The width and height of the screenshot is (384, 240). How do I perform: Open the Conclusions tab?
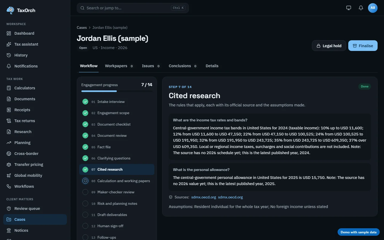pyautogui.click(x=183, y=66)
